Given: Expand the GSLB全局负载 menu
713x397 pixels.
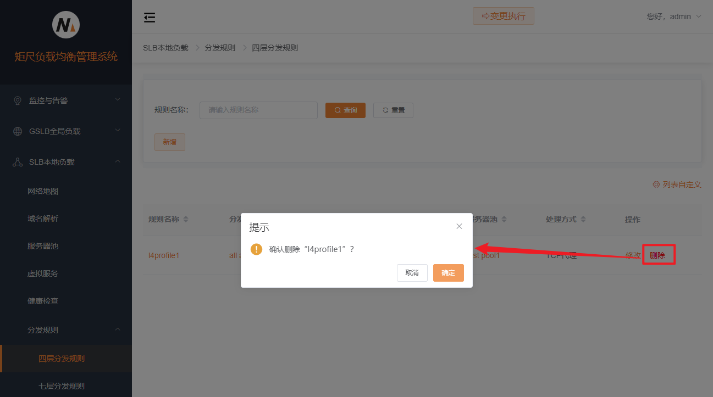Looking at the screenshot, I should [66, 131].
